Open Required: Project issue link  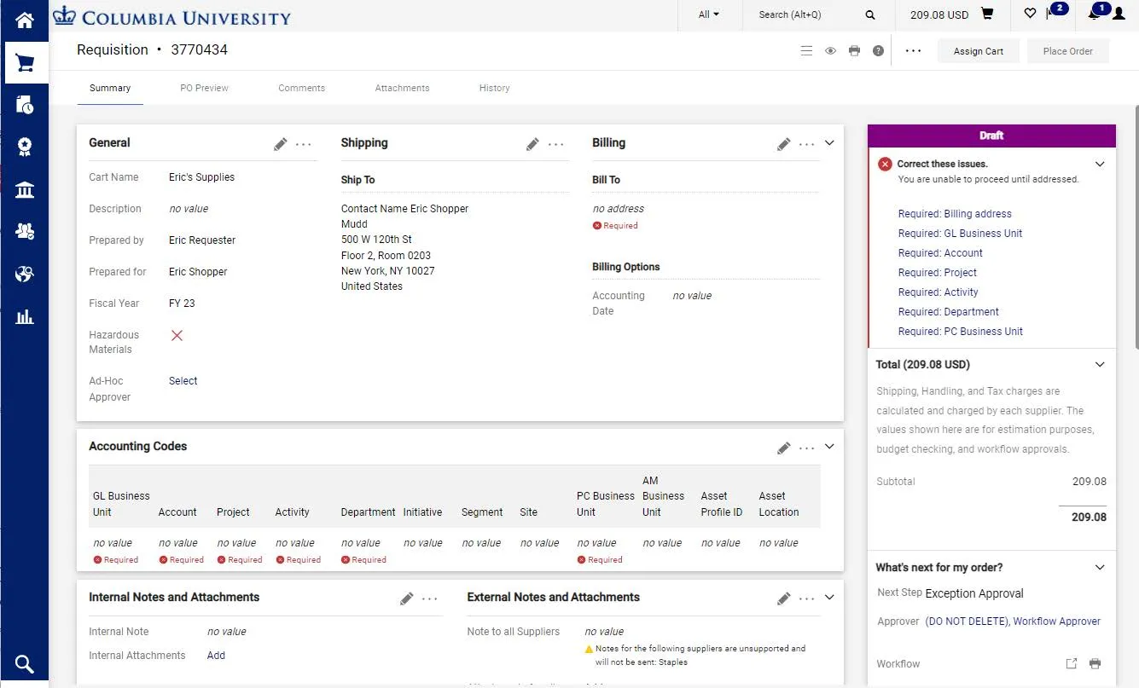(x=938, y=273)
